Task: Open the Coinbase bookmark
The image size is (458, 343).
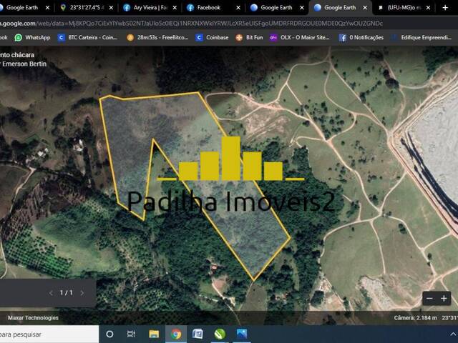Action: tap(212, 37)
